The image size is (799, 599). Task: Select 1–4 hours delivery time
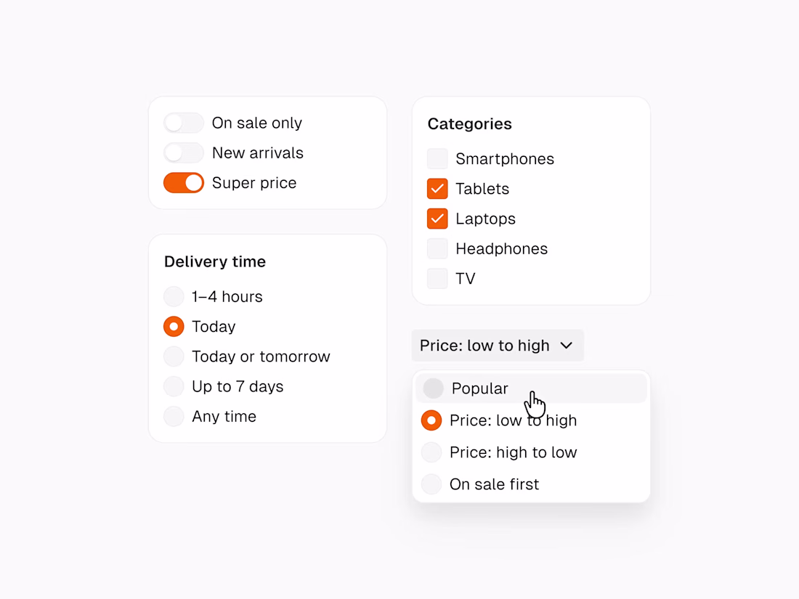[x=174, y=296]
